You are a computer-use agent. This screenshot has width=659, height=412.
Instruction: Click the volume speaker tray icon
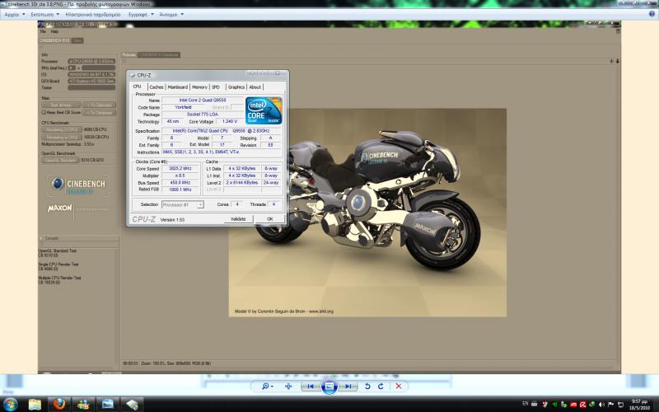click(601, 405)
